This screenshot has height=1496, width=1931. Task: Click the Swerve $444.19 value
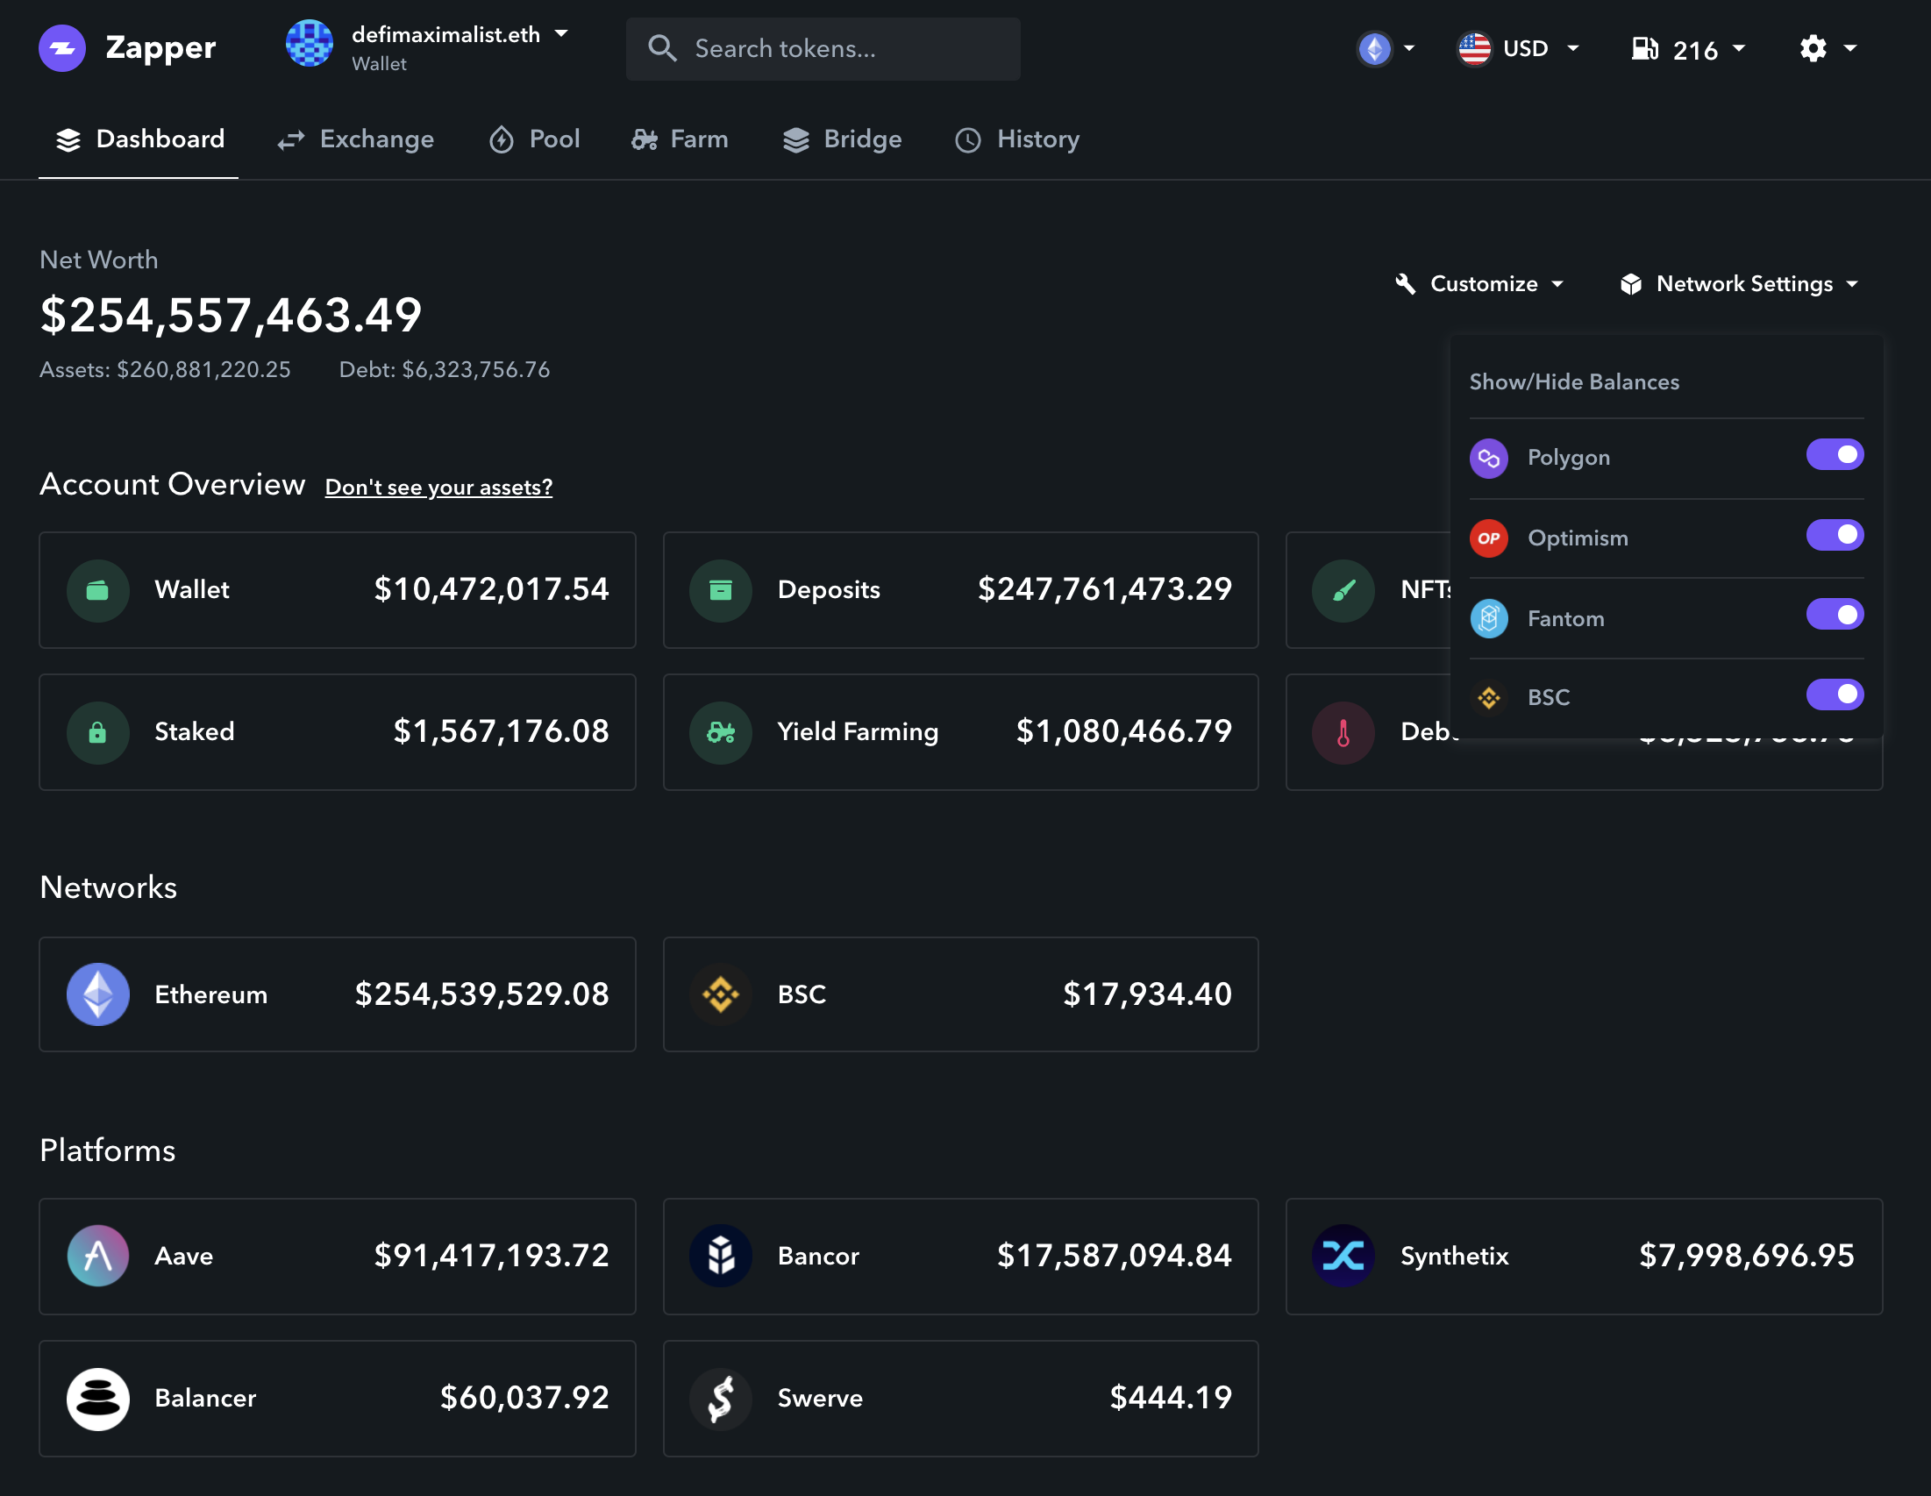pyautogui.click(x=1171, y=1399)
